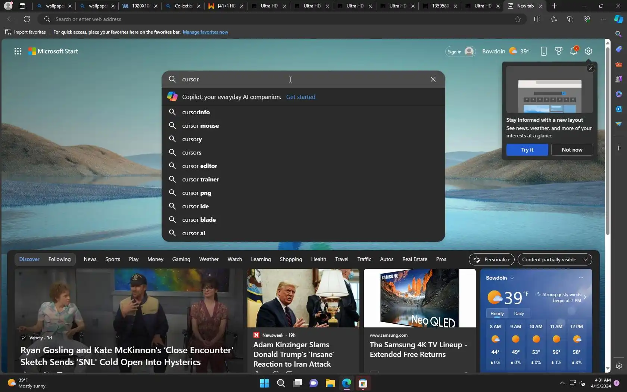Open the notifications bell
Viewport: 627px width, 392px height.
tap(574, 51)
